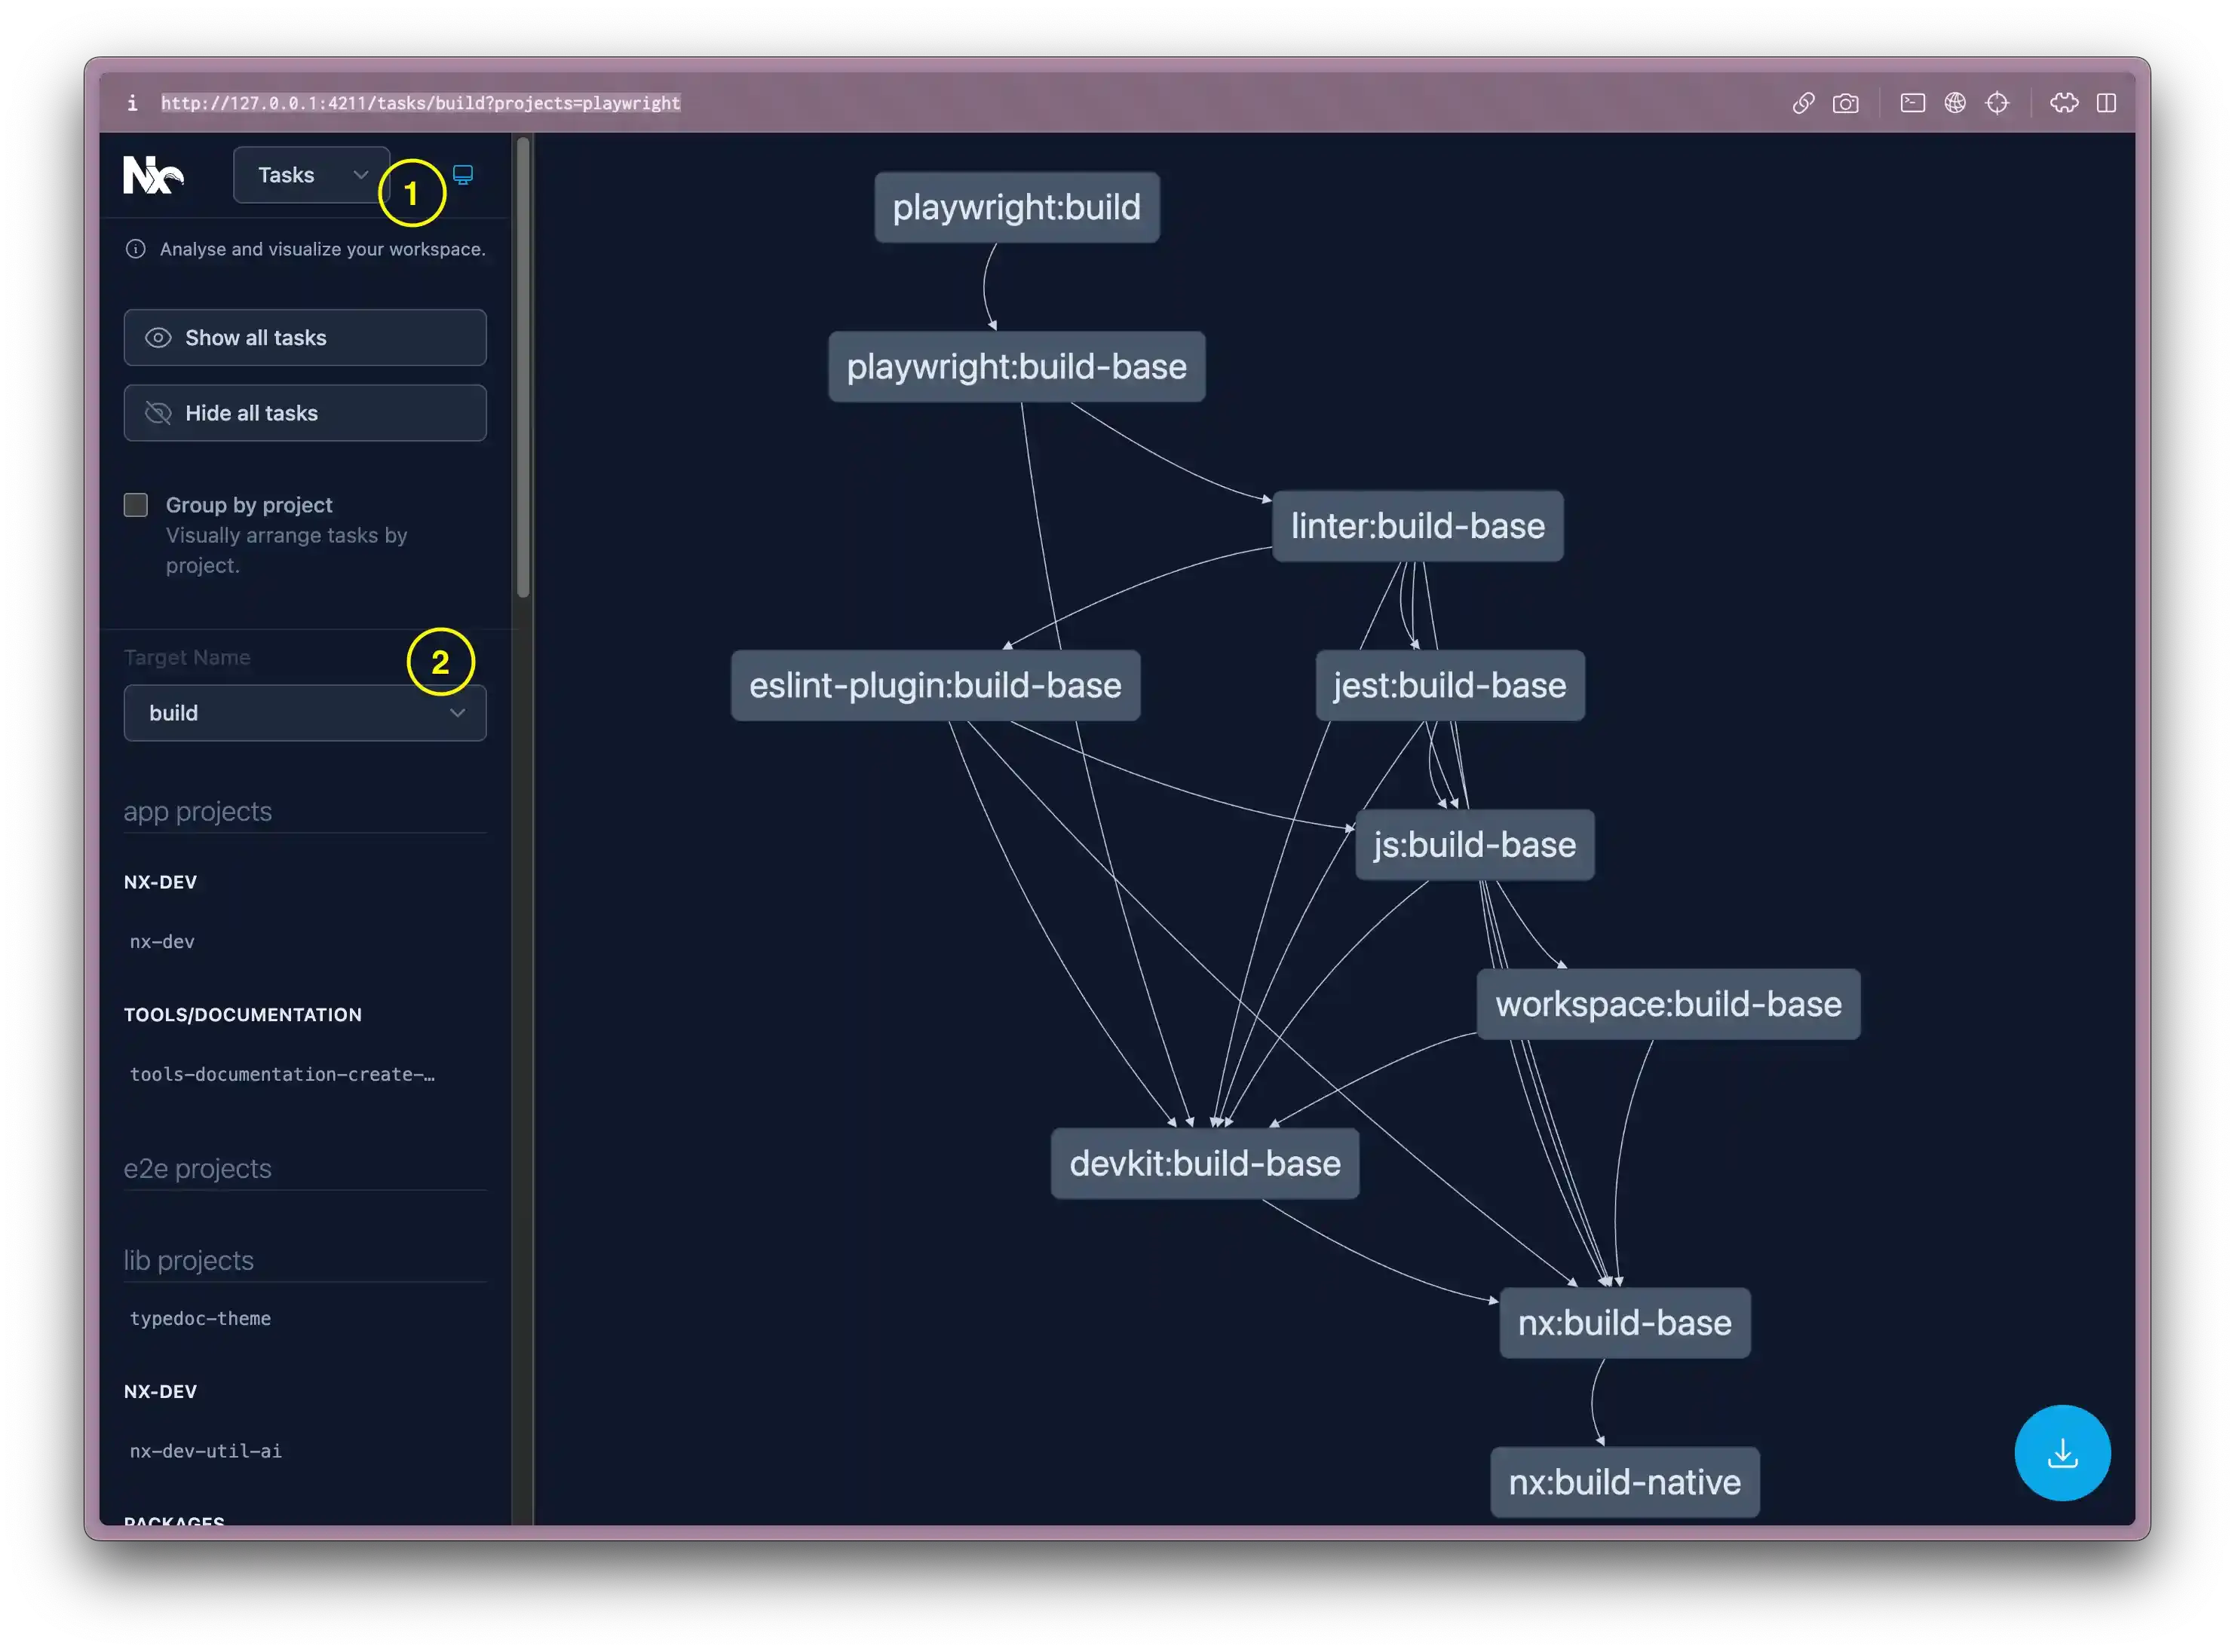Open the Target Name build dropdown

(304, 713)
